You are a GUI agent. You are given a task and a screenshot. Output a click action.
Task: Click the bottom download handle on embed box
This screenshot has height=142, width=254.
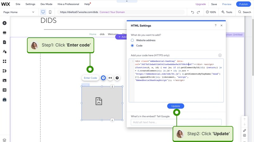[x=112, y=120]
